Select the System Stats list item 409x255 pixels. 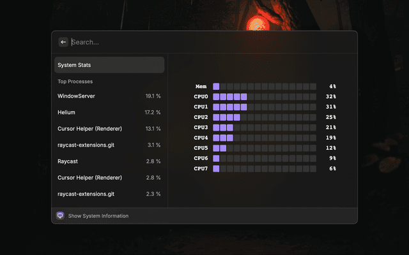click(x=109, y=65)
